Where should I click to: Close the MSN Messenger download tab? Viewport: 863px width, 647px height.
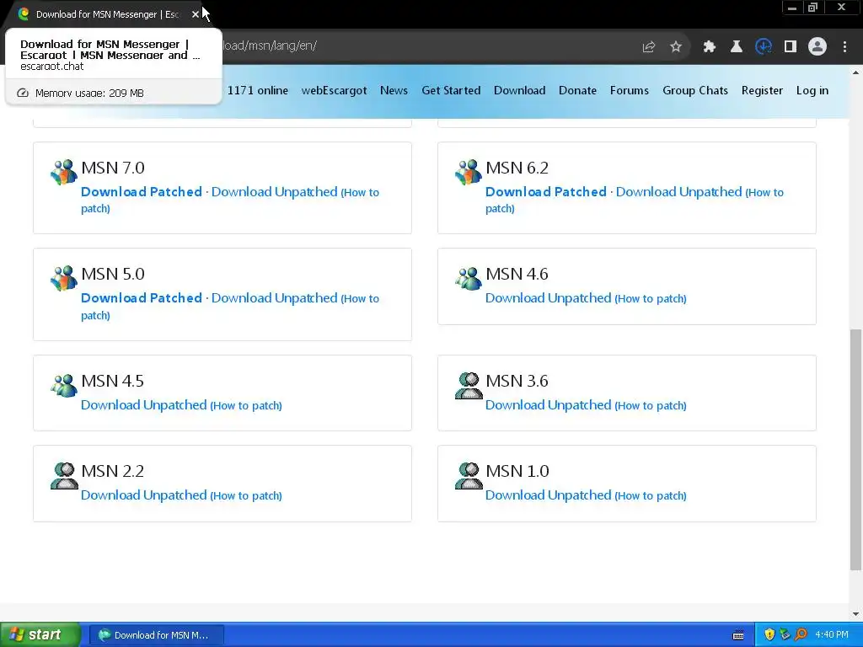(x=196, y=14)
